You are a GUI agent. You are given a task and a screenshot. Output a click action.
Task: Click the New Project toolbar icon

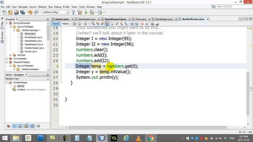pyautogui.click(x=10, y=12)
